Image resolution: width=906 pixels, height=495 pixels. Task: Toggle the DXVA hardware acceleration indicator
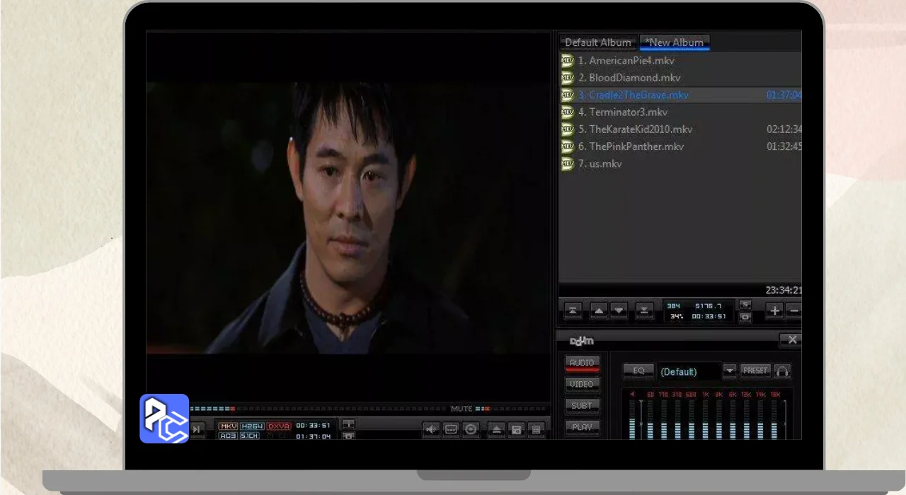pyautogui.click(x=279, y=426)
